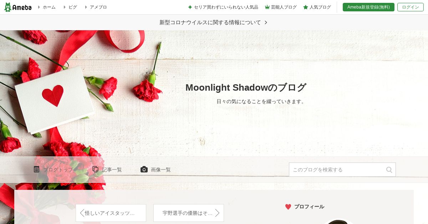Click the ログイン button
Viewport: 428px width, 224px height.
(x=411, y=7)
